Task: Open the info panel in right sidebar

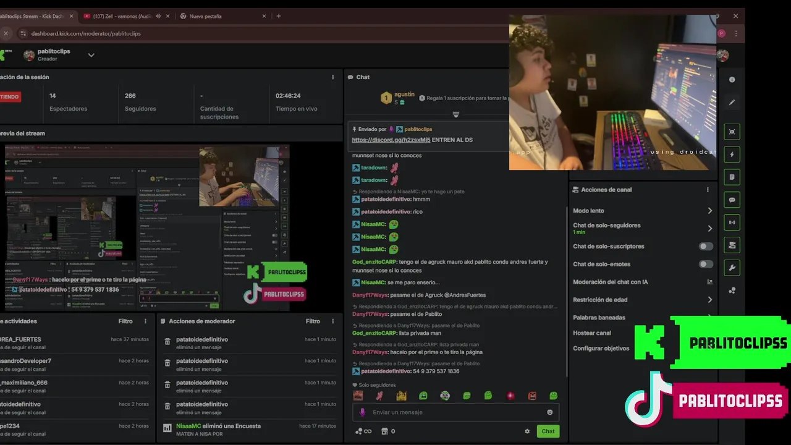Action: [732, 80]
